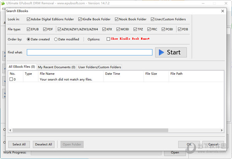
Task: Click Select All button
Action: (x=19, y=144)
